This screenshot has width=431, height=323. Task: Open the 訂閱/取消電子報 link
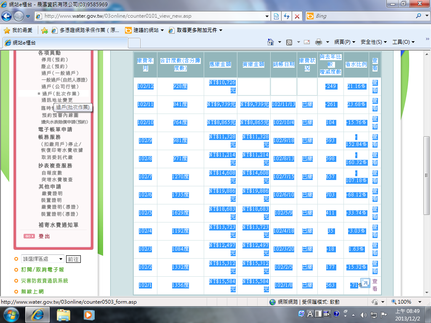43,270
